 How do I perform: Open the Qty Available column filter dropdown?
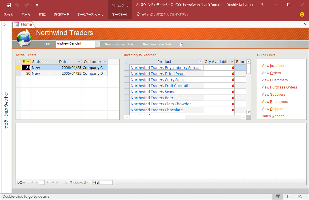232,62
